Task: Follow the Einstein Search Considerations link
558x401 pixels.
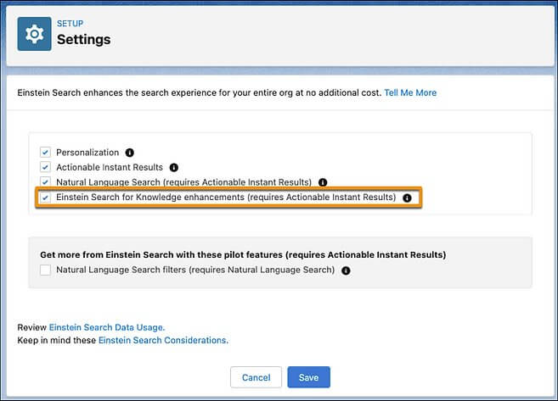Action: click(162, 340)
